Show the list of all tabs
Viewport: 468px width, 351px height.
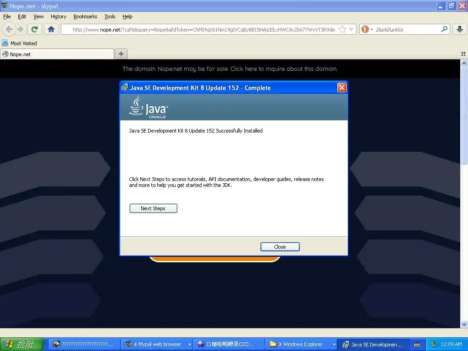click(463, 54)
